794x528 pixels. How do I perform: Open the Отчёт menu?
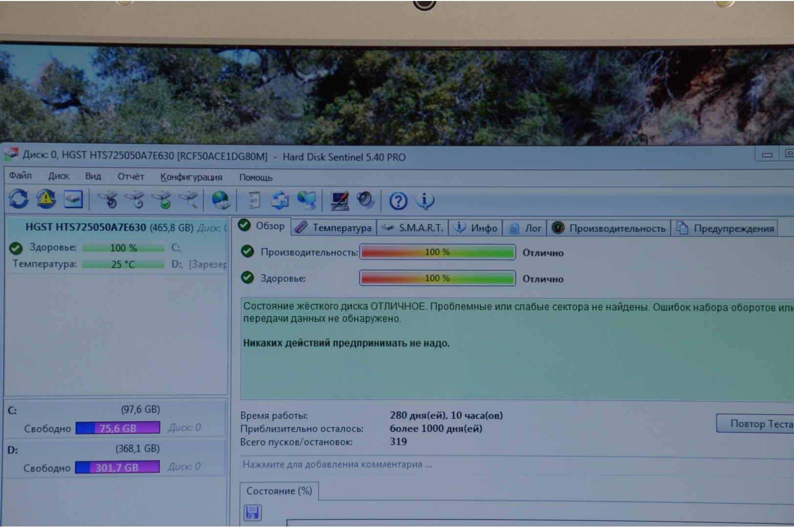pyautogui.click(x=131, y=176)
